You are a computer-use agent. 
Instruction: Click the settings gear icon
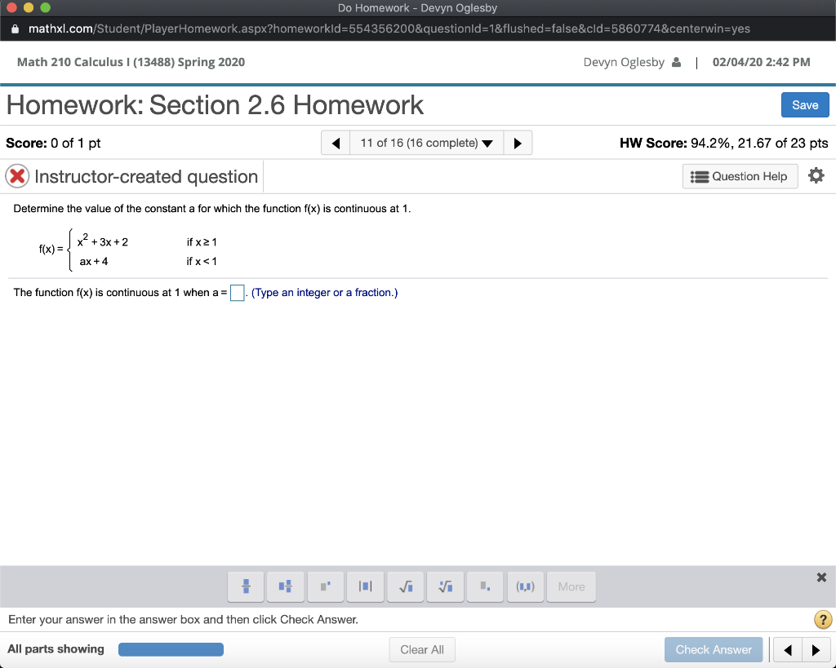(x=816, y=175)
